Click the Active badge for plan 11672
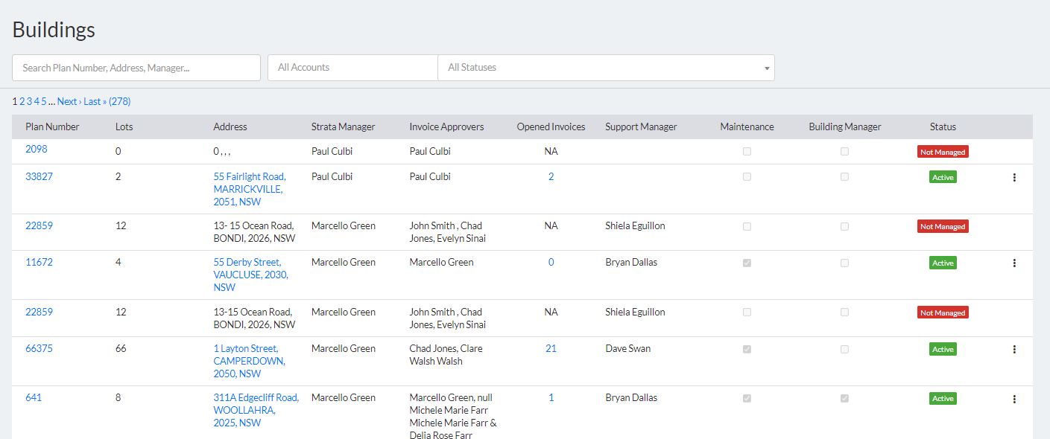This screenshot has width=1050, height=439. click(943, 263)
